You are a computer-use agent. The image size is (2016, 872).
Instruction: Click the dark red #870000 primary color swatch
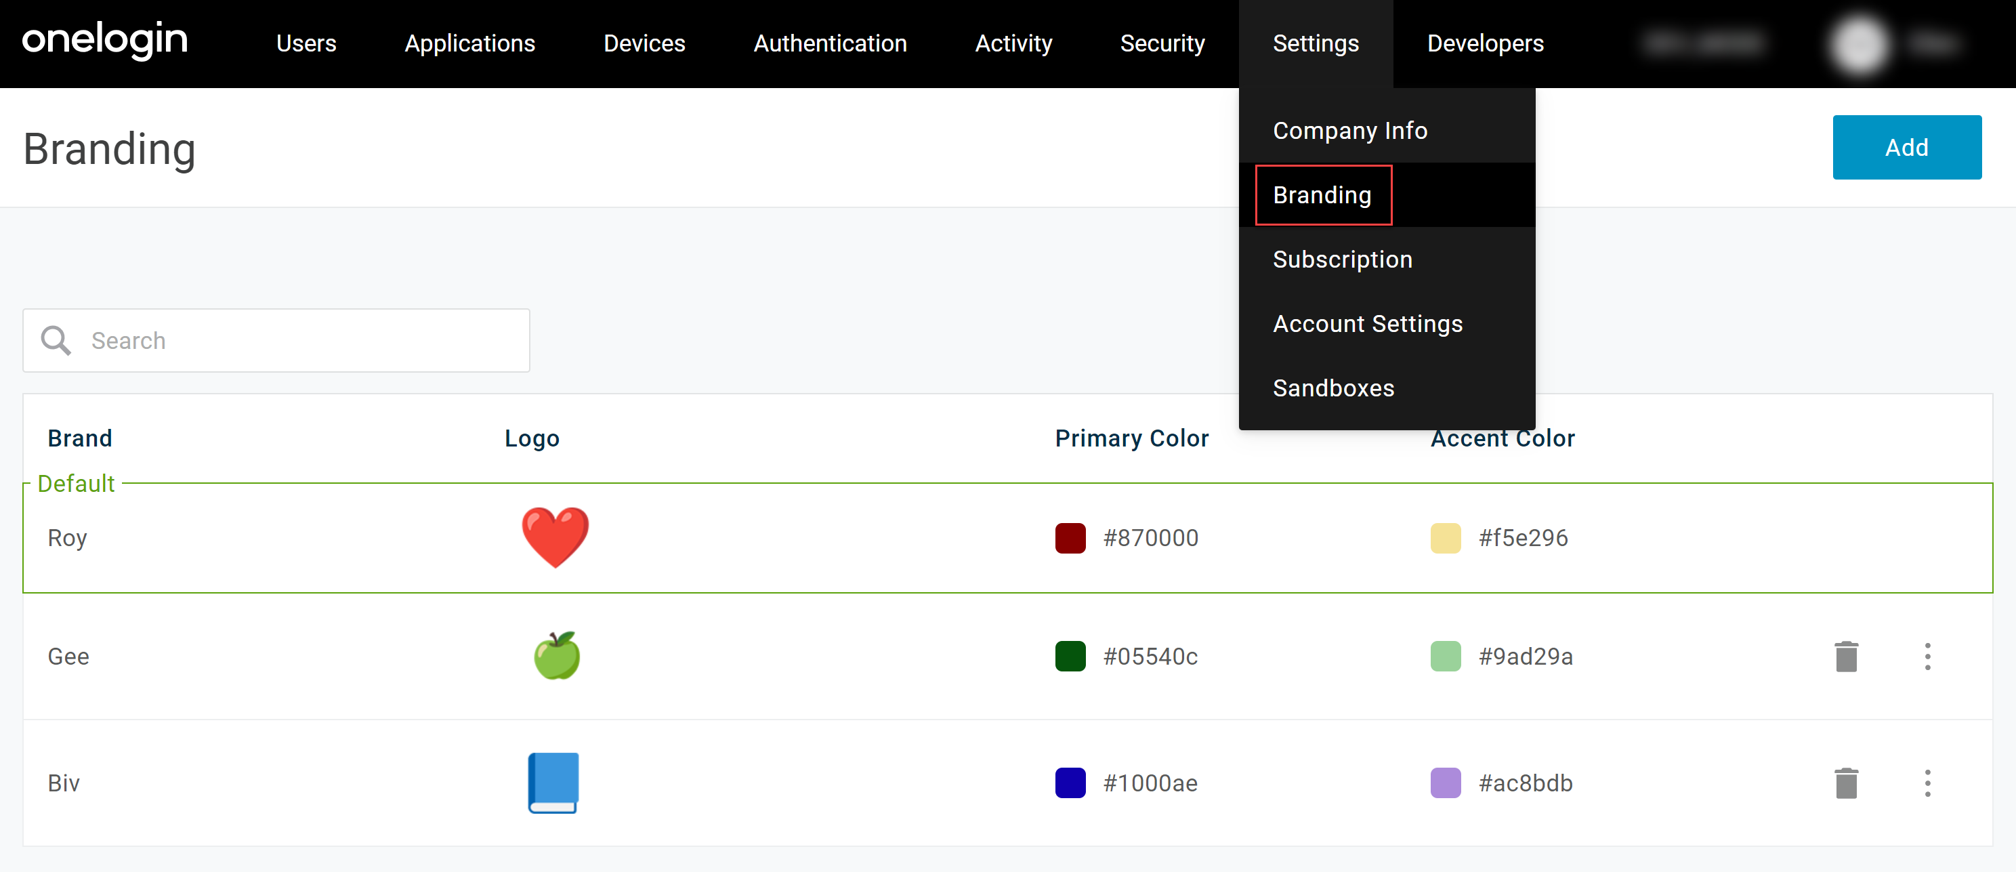click(x=1070, y=538)
